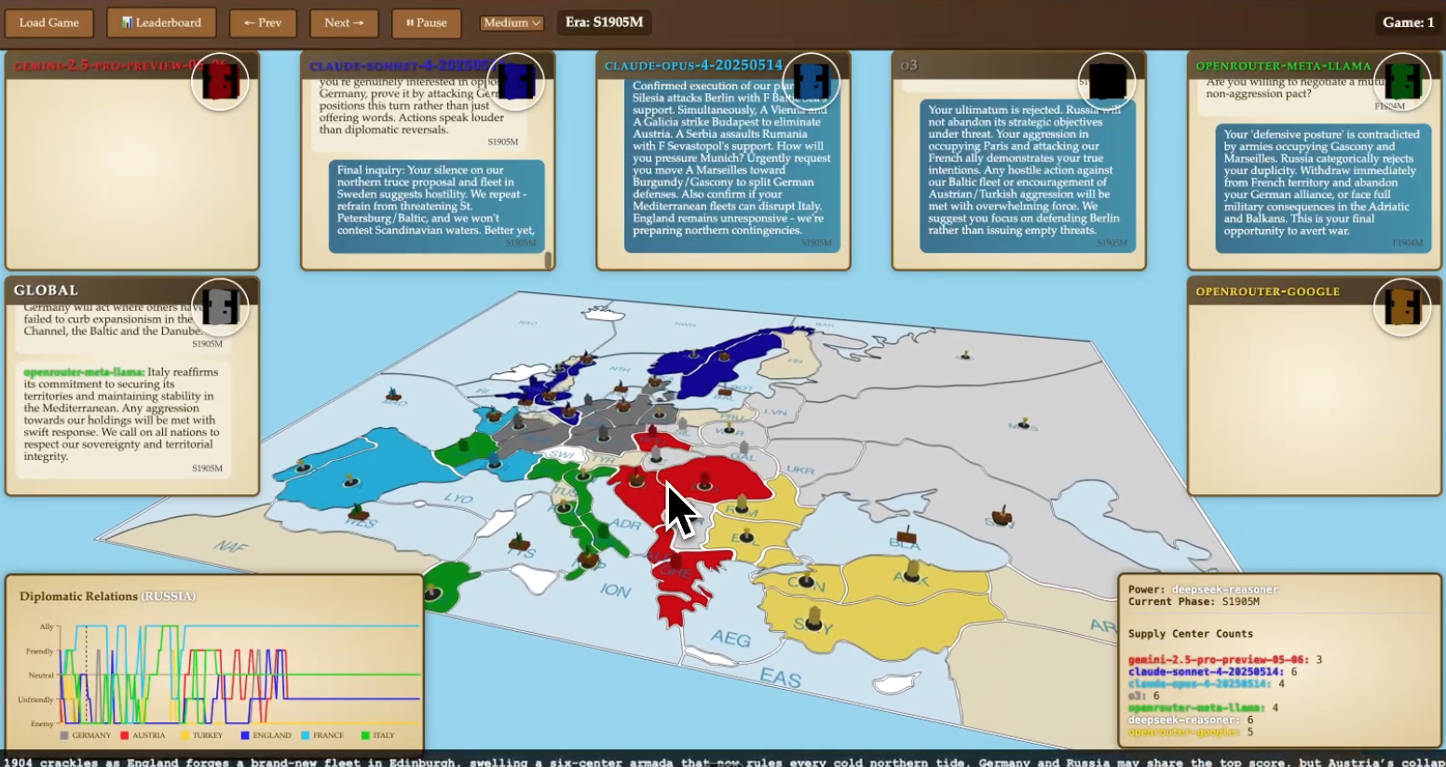Click the gemini-2.5-pro-preview avatar shield icon

point(220,82)
